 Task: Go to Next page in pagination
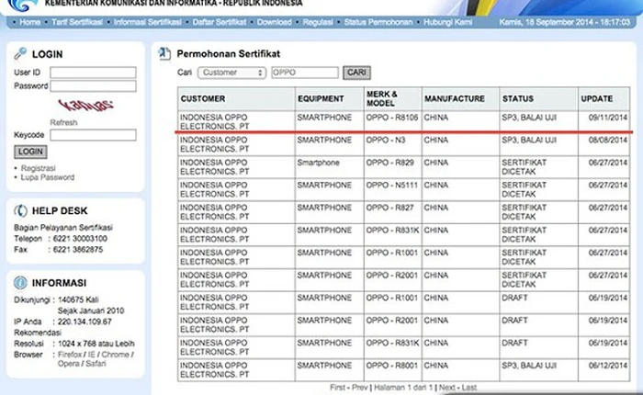point(446,388)
